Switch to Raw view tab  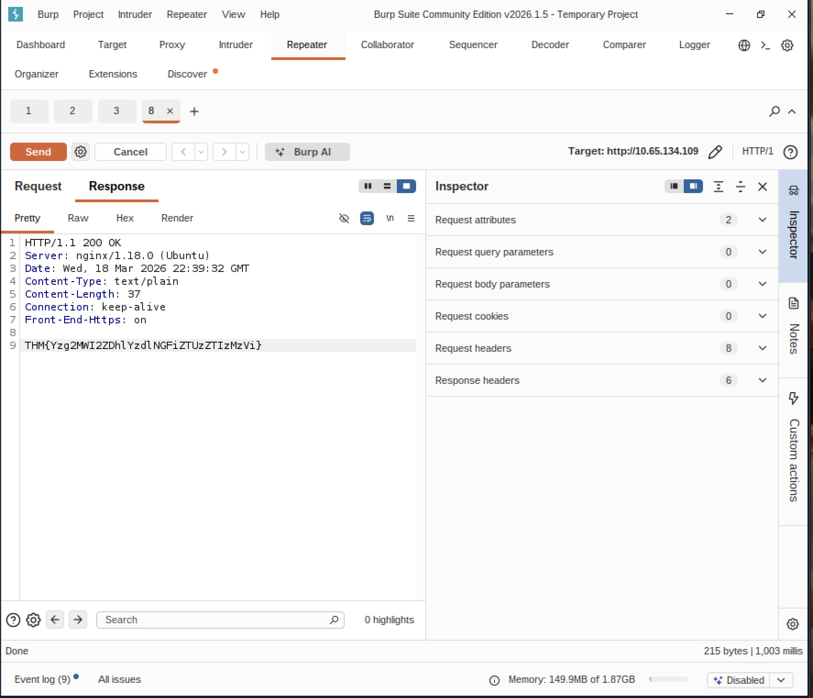[78, 218]
